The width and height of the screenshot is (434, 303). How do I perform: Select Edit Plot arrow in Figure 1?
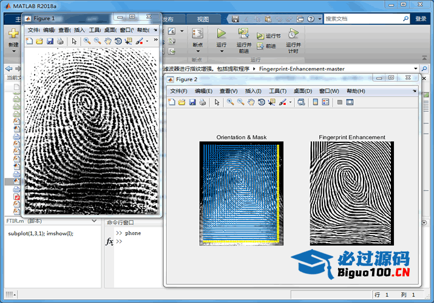[x=74, y=41]
